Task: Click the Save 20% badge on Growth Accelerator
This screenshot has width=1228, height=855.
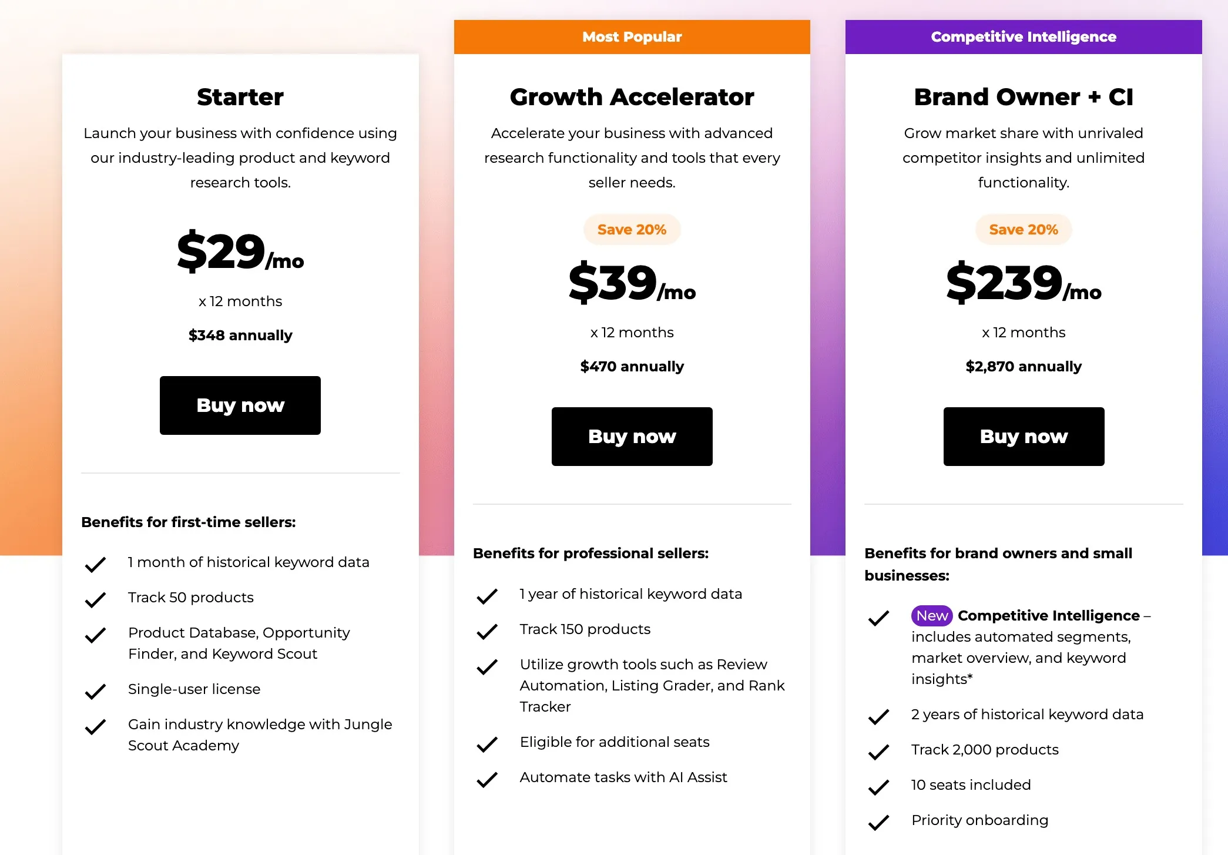Action: coord(631,229)
